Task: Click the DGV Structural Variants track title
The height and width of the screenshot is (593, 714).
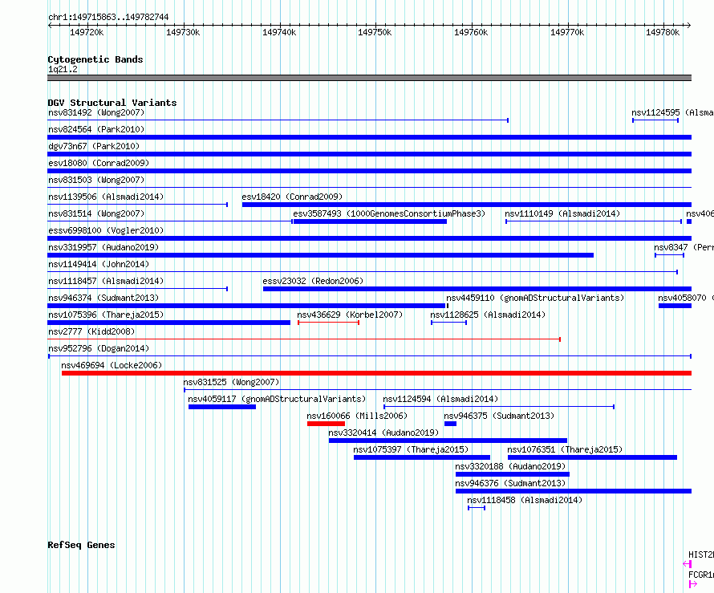Action: [x=112, y=103]
